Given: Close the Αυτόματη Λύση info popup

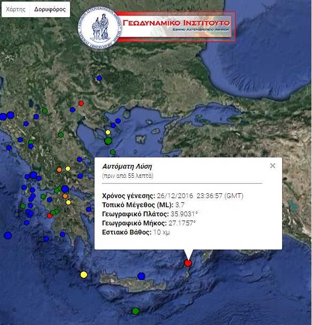Looking at the screenshot, I should tap(272, 166).
